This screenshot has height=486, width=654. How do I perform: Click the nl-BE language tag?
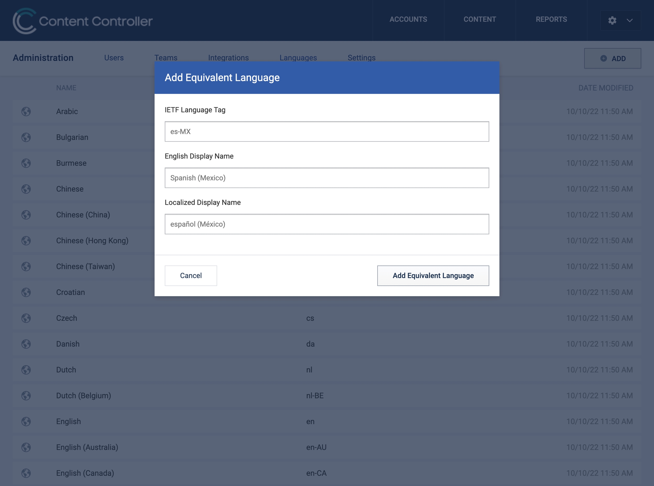[315, 396]
